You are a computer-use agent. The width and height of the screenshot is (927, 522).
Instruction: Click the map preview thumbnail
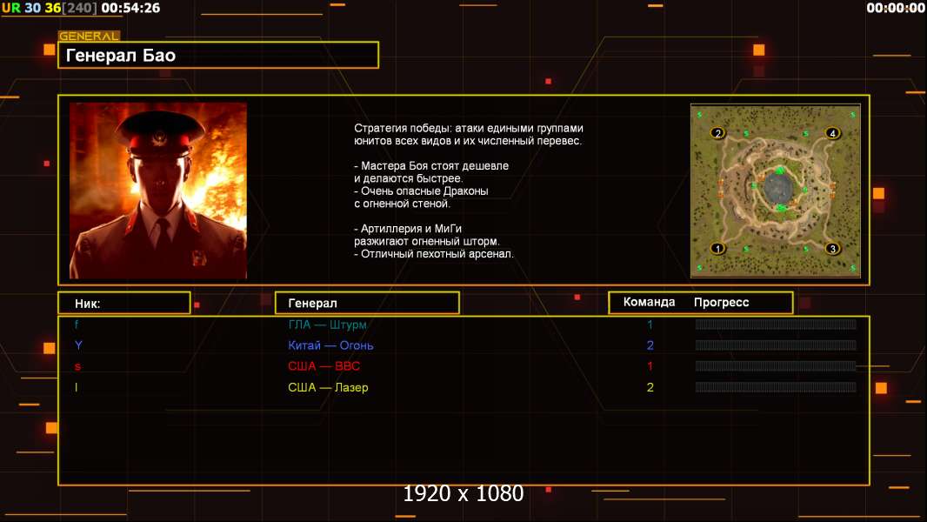click(x=776, y=191)
